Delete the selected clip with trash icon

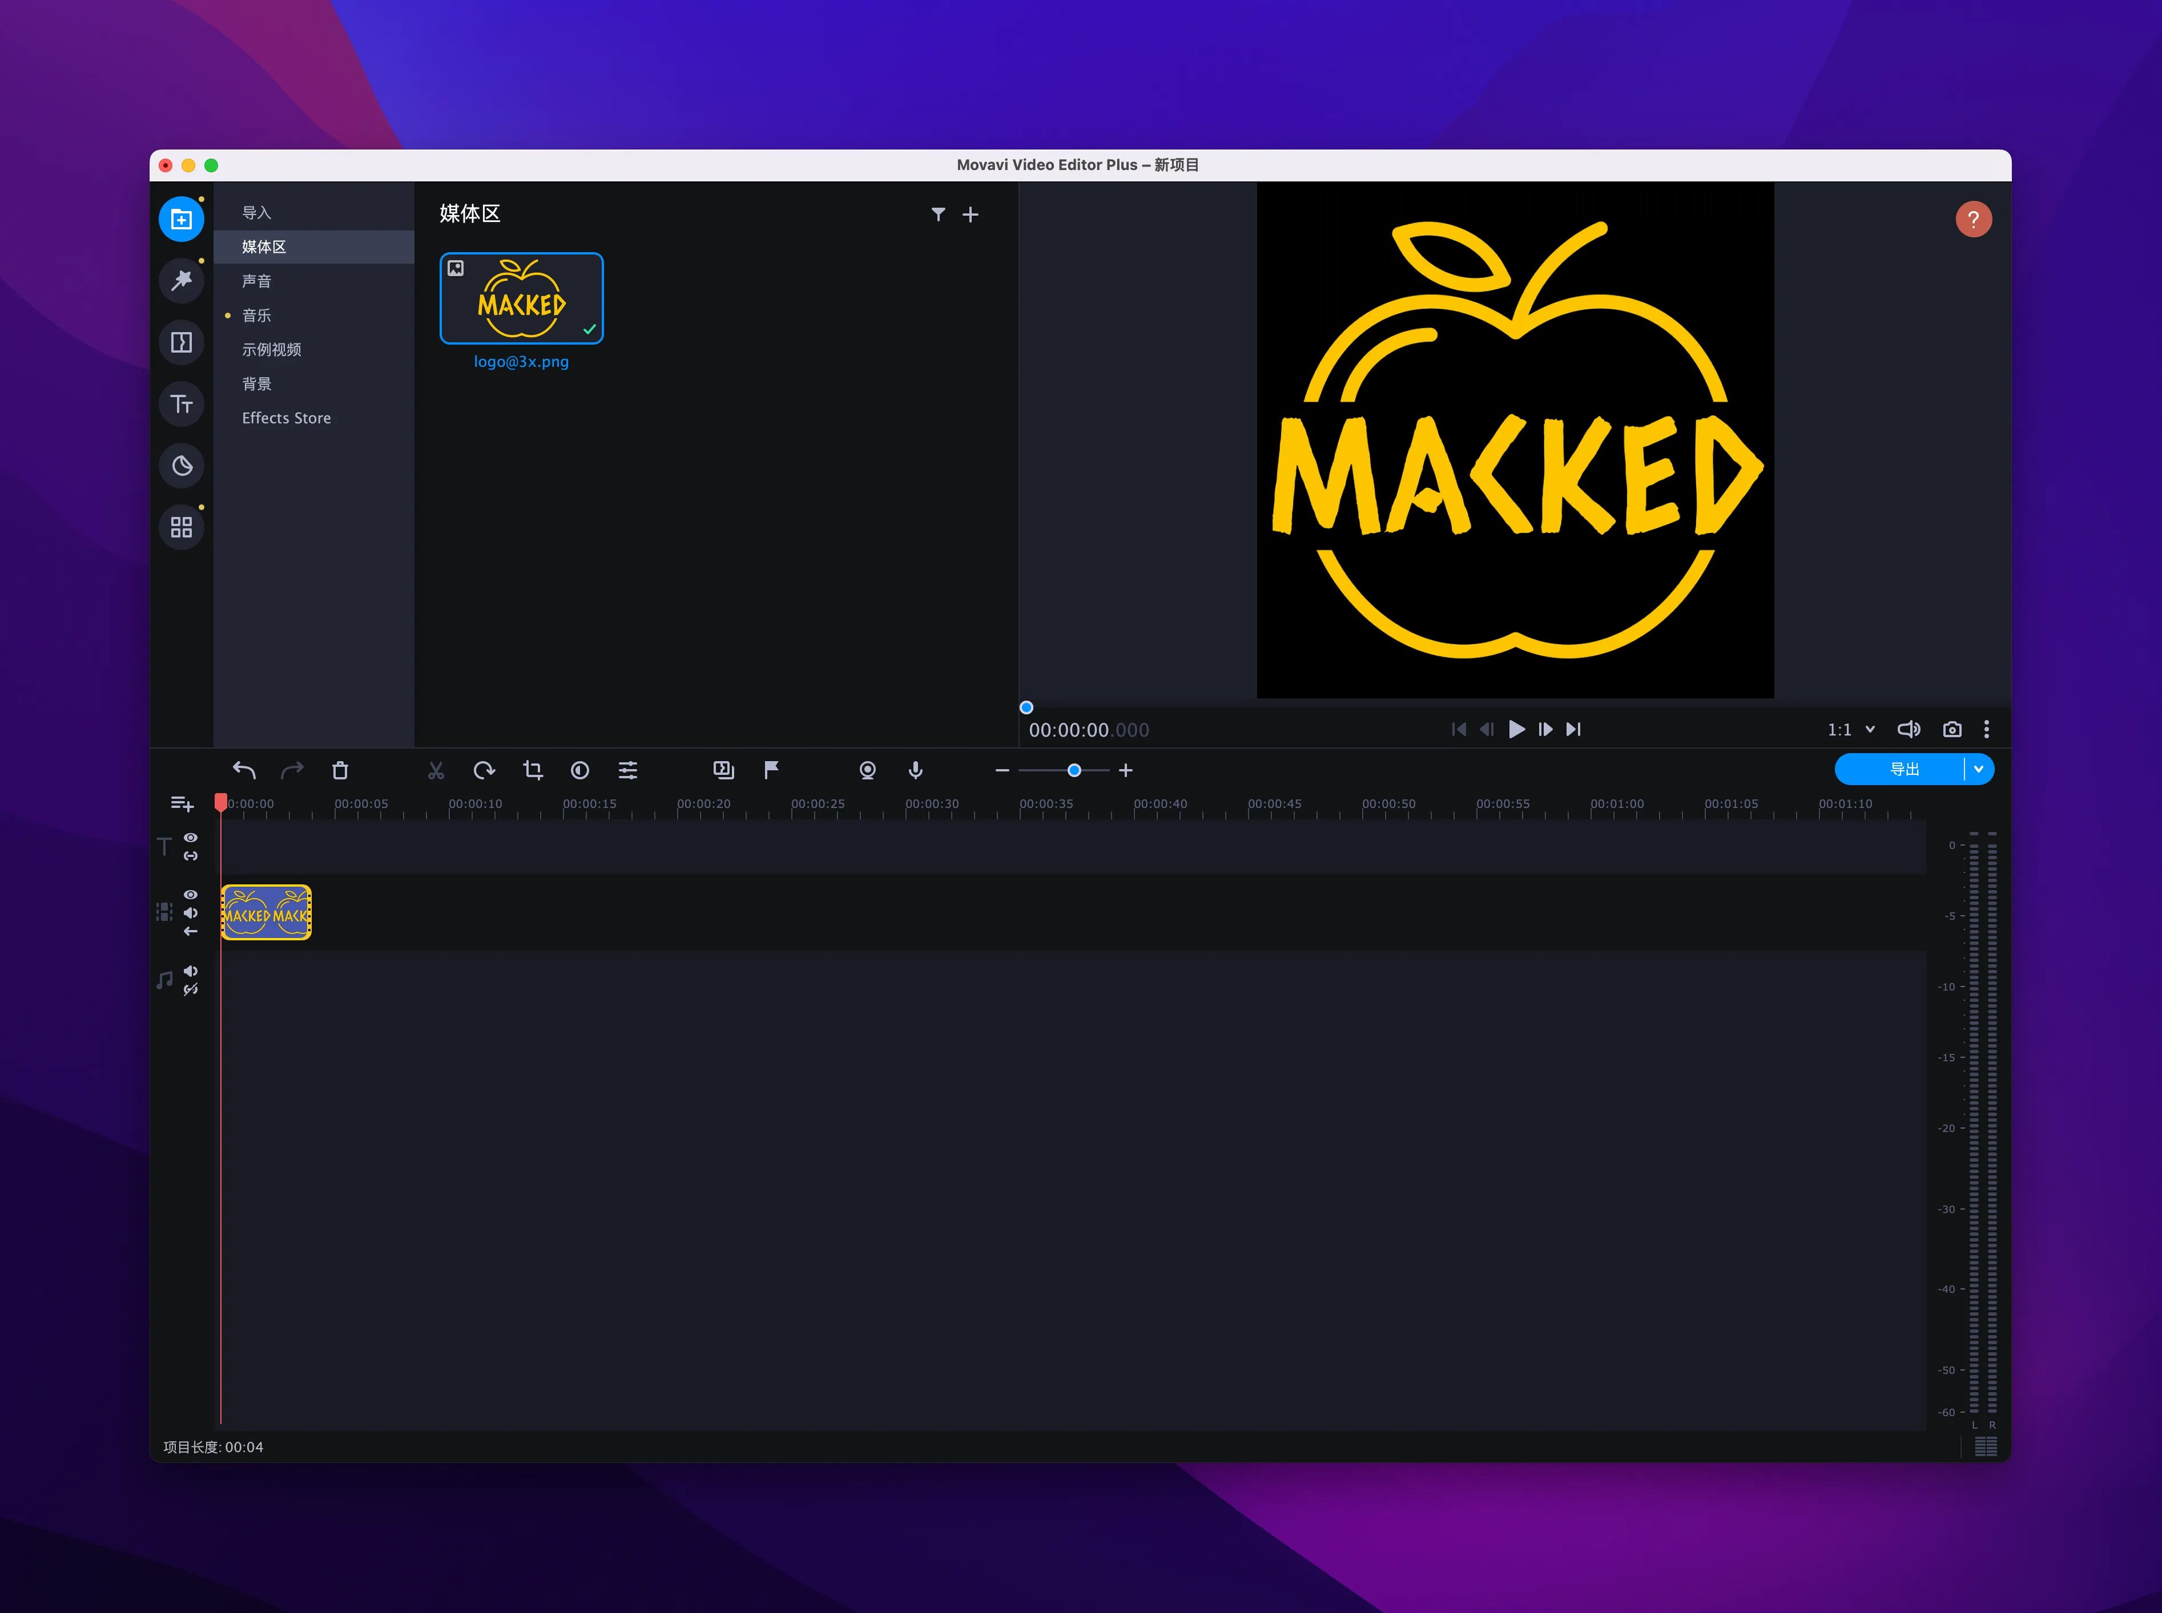(x=340, y=770)
